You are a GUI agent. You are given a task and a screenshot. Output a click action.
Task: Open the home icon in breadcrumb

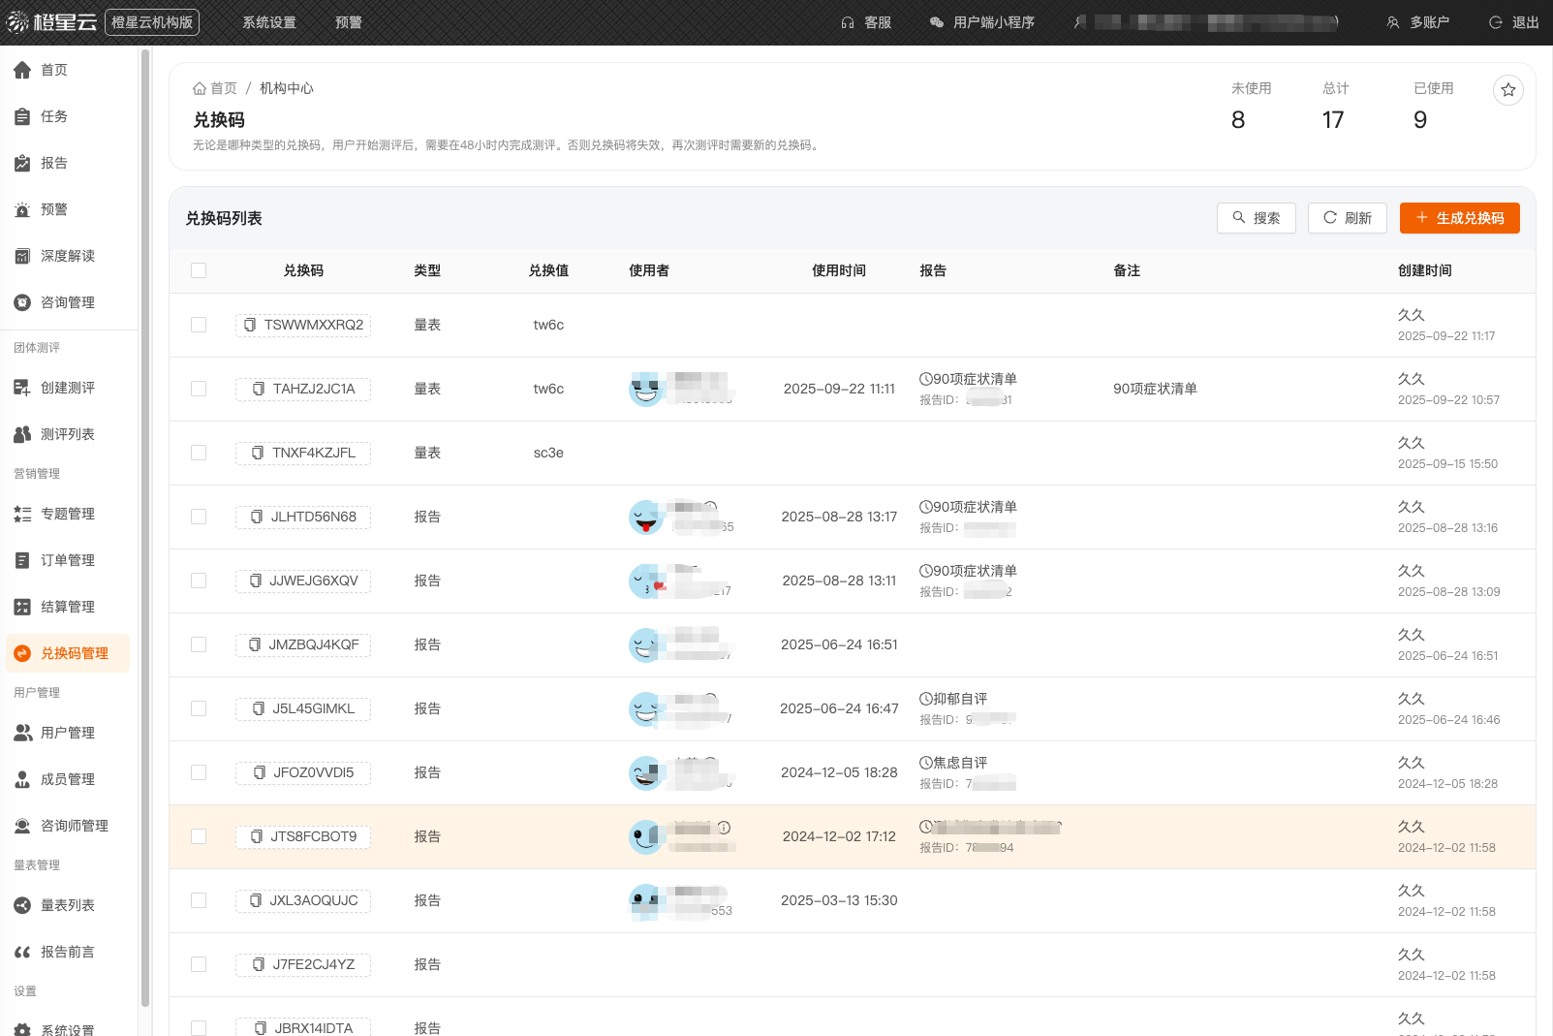(200, 88)
